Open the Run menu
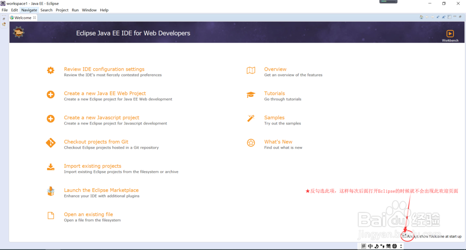Screen dimensions: 466x250 click(75, 10)
